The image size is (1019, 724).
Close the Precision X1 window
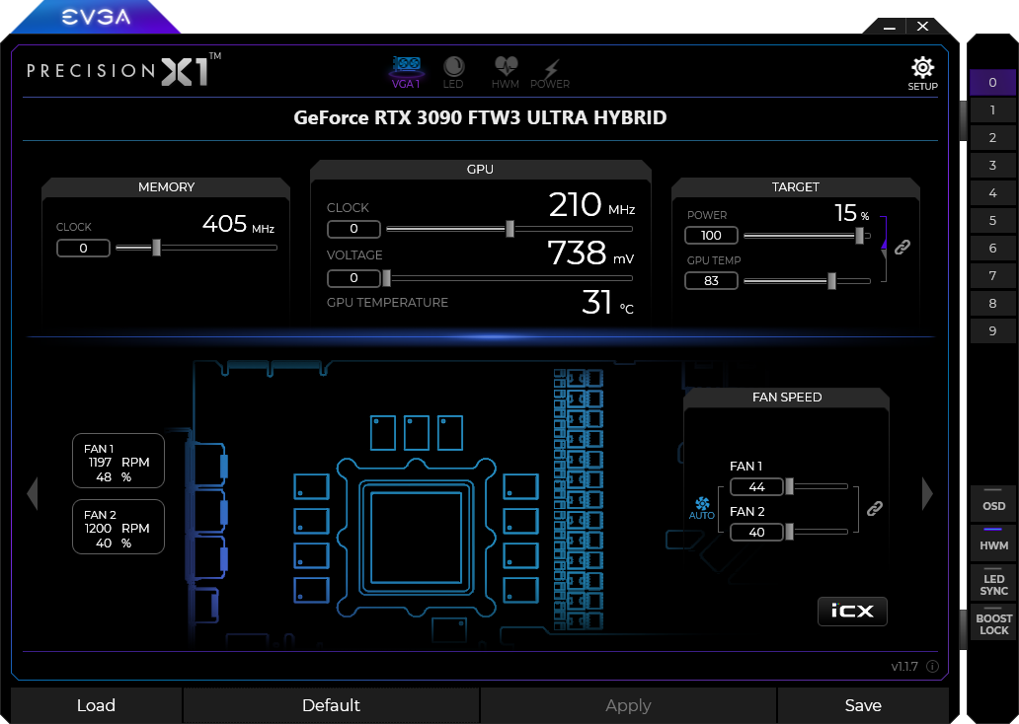coord(922,26)
